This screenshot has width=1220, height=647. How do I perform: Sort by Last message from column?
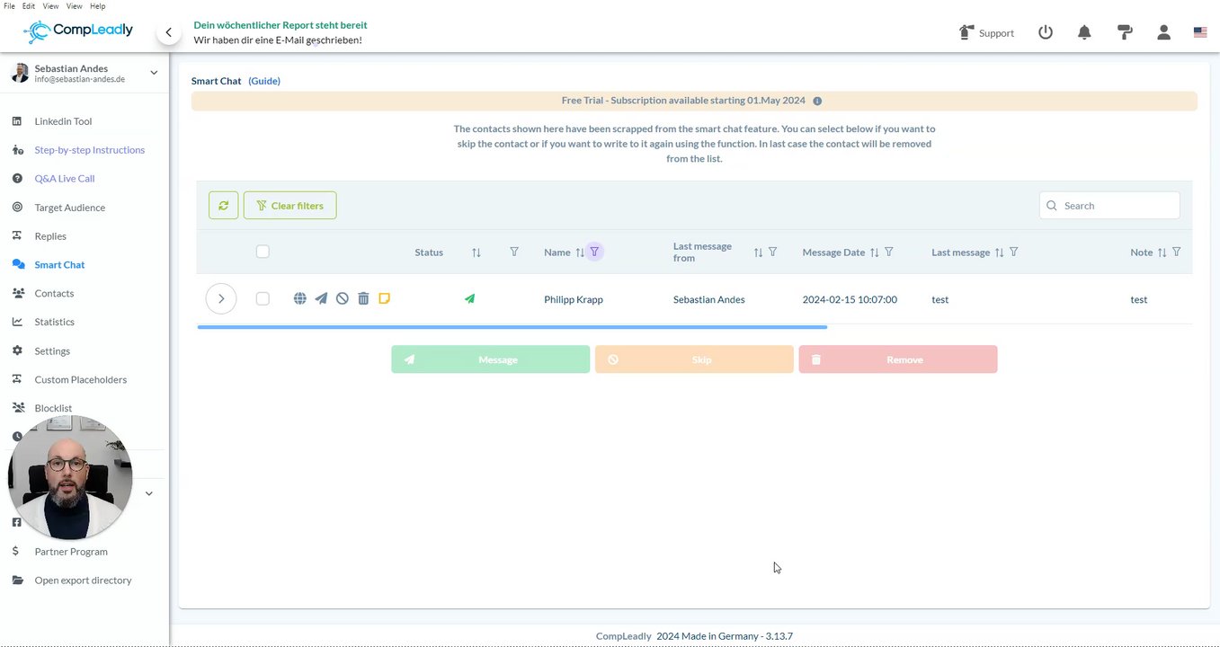[x=758, y=253]
